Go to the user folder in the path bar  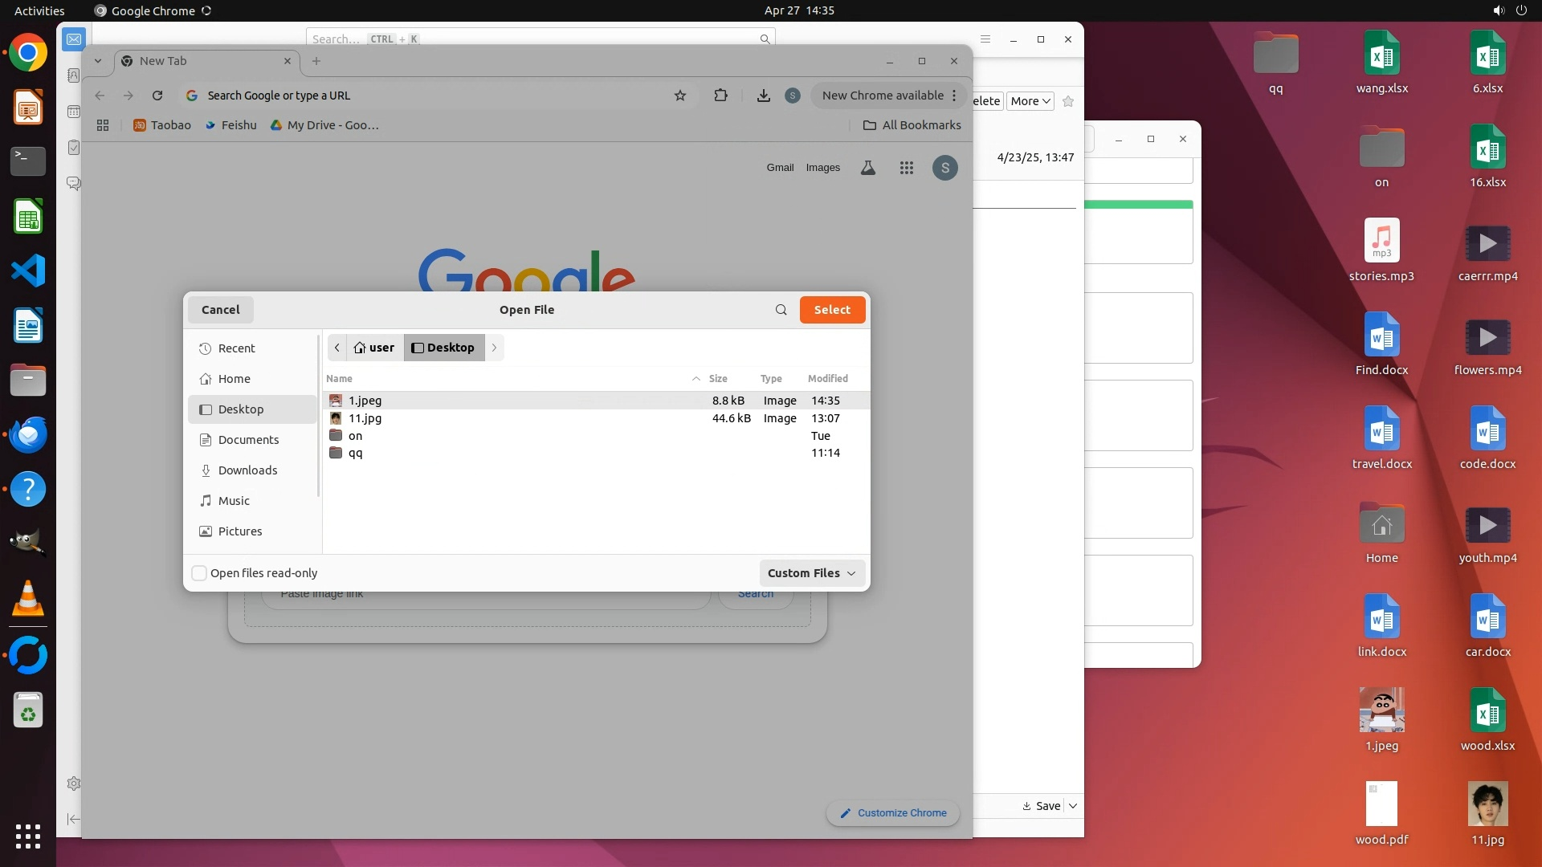tap(374, 348)
